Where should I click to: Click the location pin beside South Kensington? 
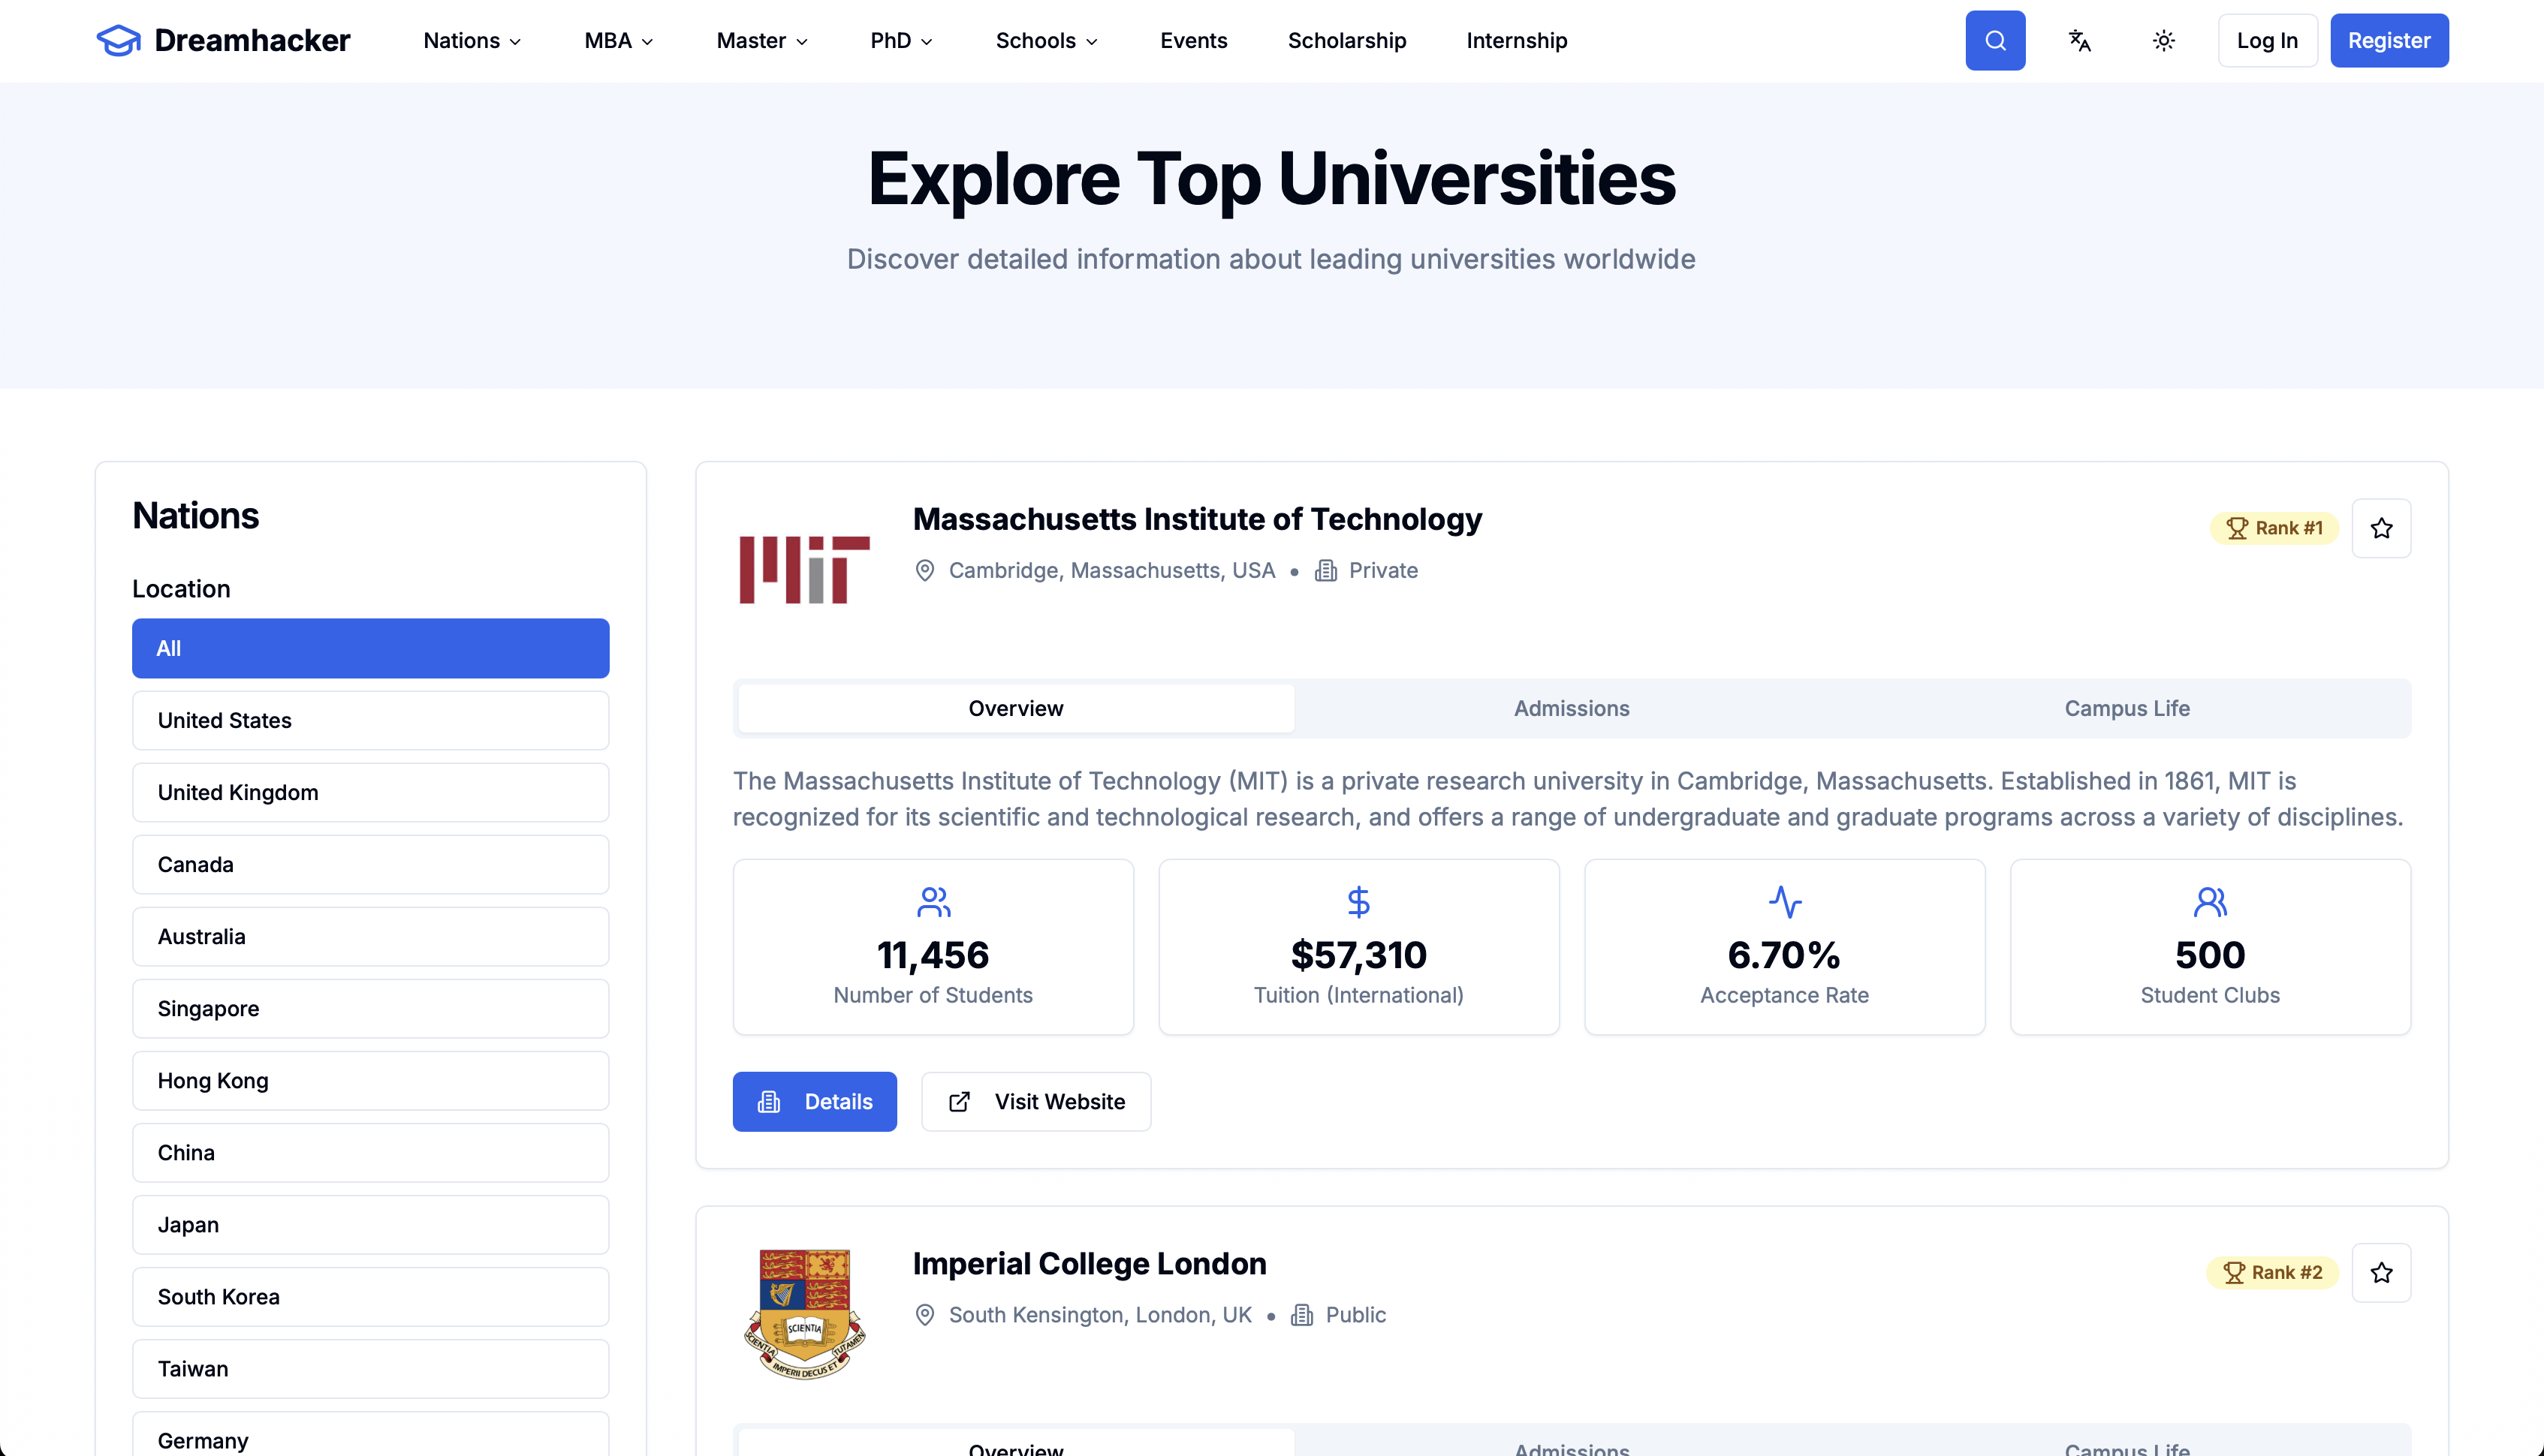pos(924,1314)
